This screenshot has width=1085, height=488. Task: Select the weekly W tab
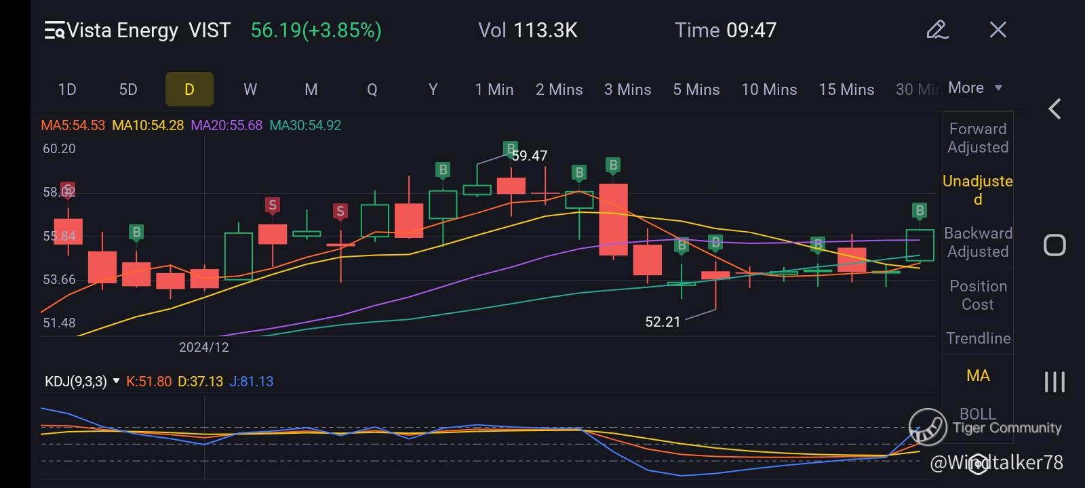(250, 89)
